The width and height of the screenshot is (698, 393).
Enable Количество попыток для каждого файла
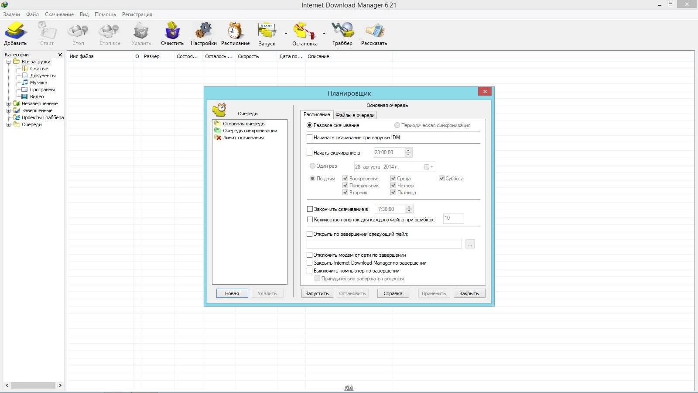point(310,220)
